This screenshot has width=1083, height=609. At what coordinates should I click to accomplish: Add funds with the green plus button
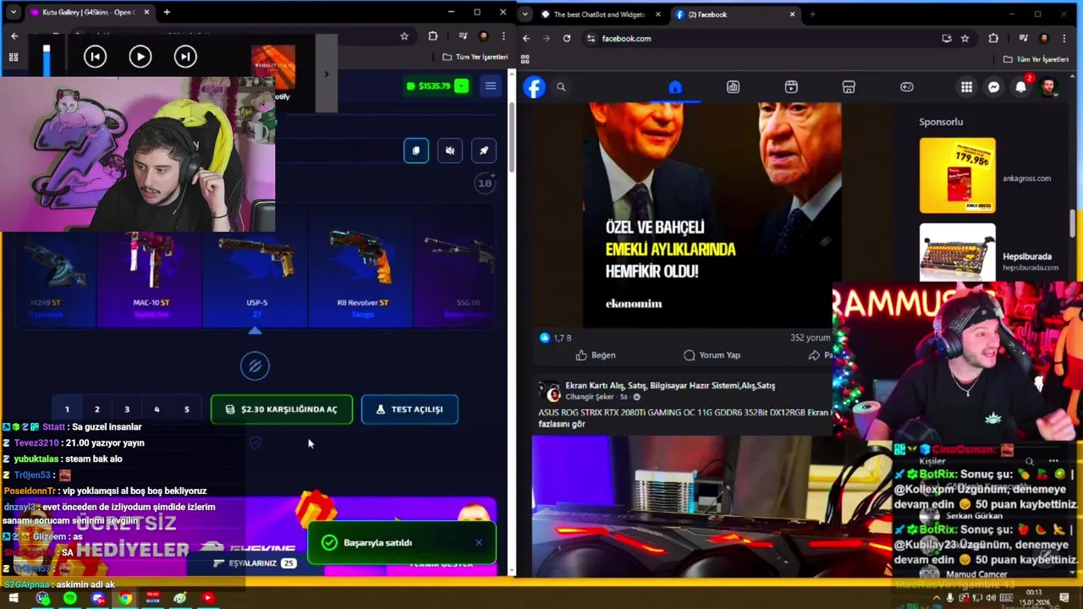461,85
